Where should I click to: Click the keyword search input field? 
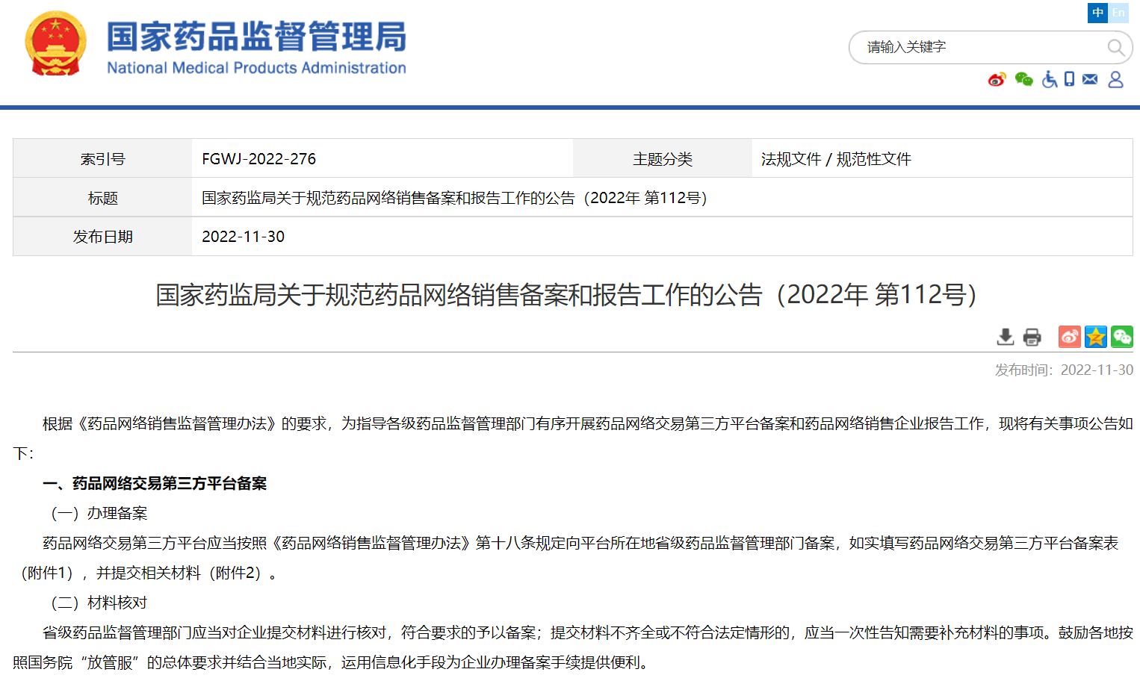coord(979,48)
